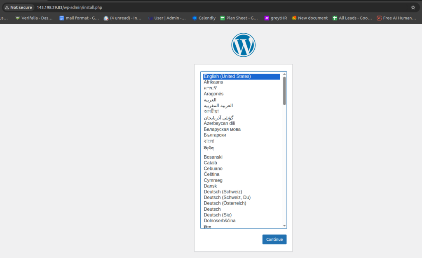The height and width of the screenshot is (258, 422).
Task: Open the All Leads sheet bookmark
Action: (352, 18)
